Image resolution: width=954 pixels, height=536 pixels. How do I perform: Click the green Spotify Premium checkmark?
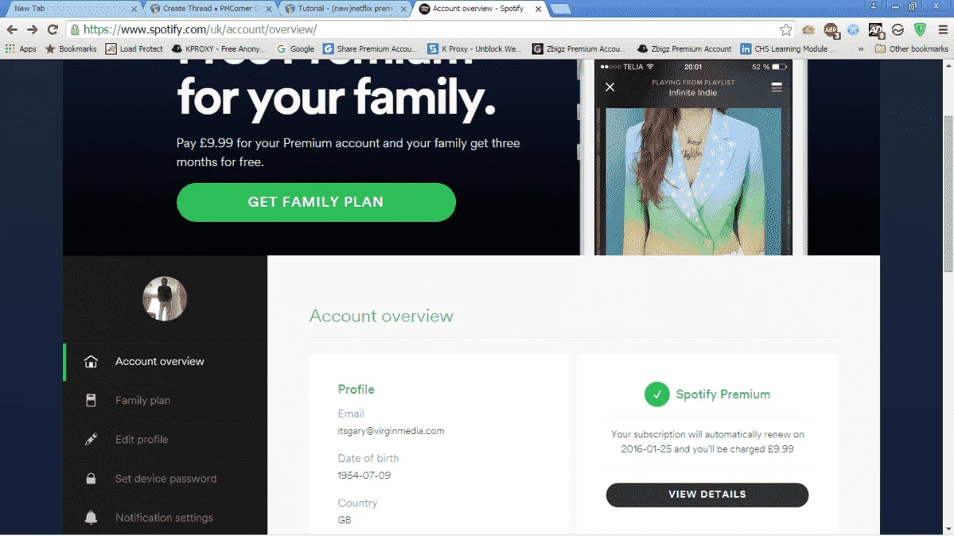pyautogui.click(x=656, y=394)
